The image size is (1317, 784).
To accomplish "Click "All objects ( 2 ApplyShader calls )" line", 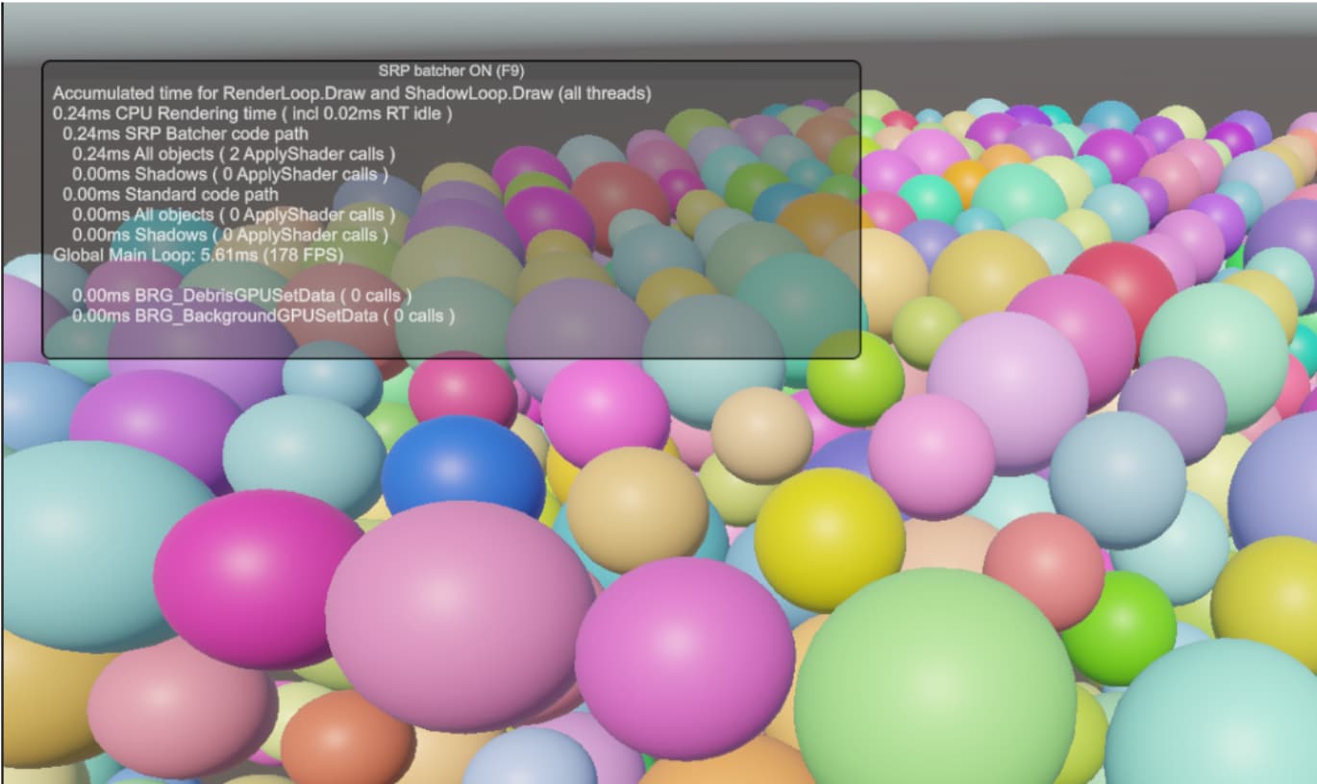I will point(236,154).
